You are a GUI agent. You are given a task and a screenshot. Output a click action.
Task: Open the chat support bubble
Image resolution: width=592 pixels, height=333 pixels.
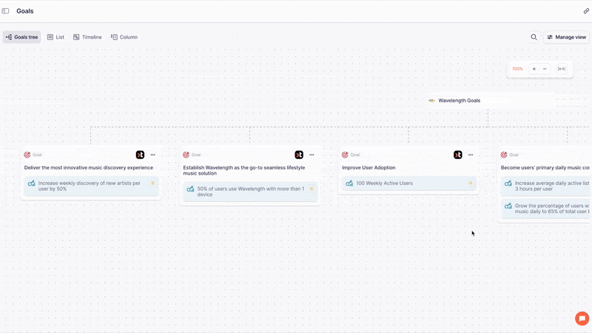point(582,318)
